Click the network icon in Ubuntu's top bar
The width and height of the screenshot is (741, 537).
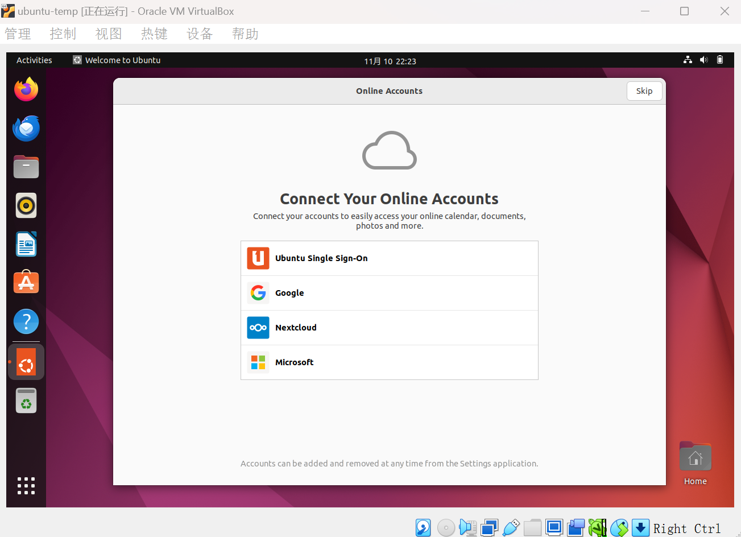(688, 60)
